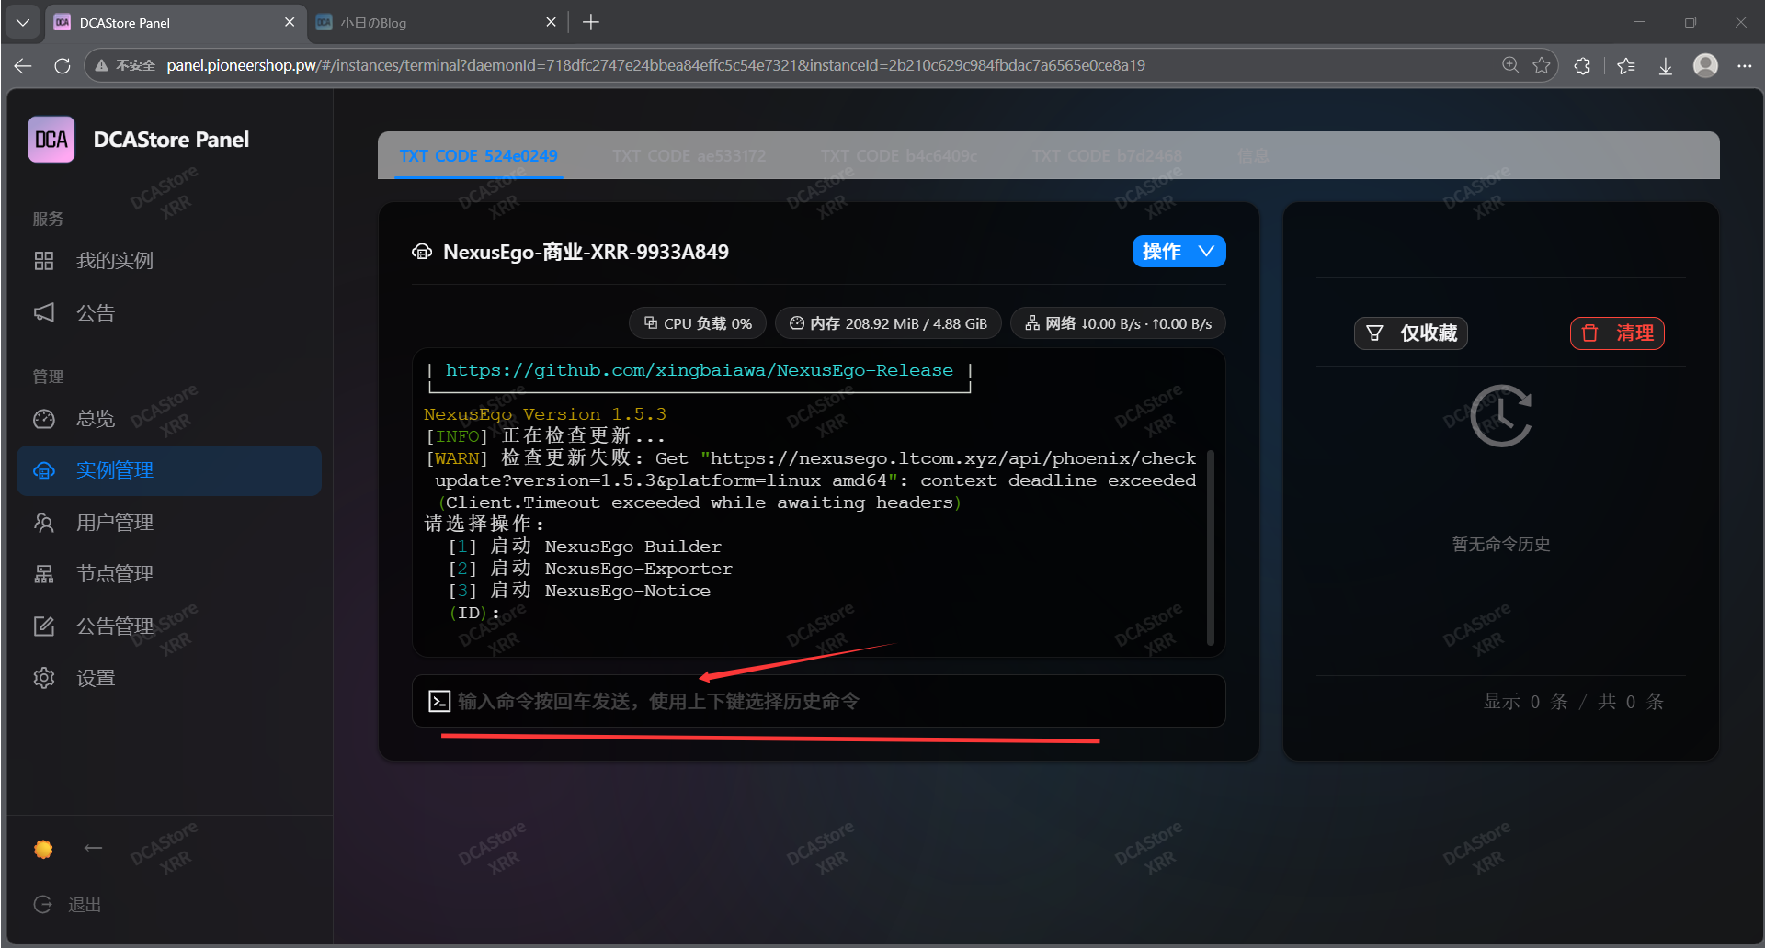1765x948 pixels.
Task: Toggle the sun theme switch icon
Action: point(43,849)
